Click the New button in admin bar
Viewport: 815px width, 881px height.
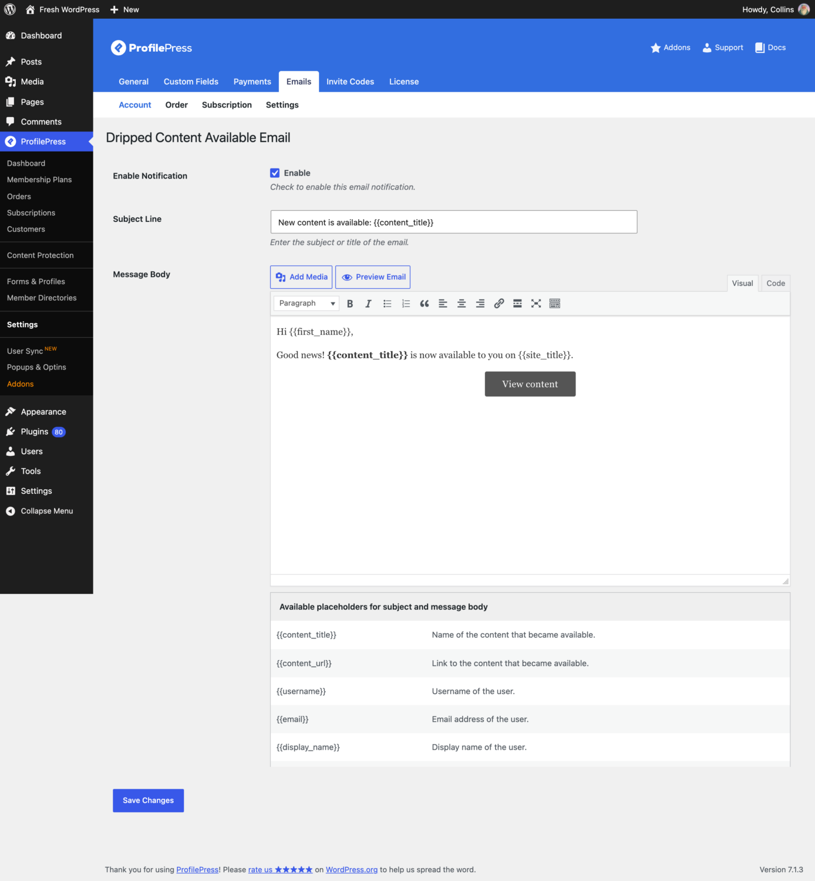[x=124, y=9]
